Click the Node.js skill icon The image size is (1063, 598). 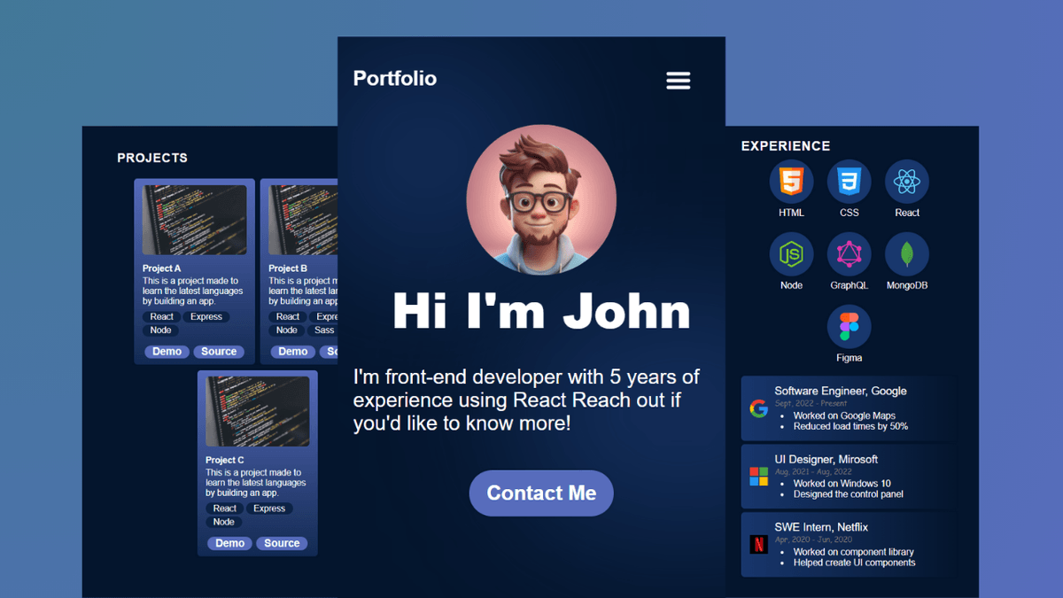pos(791,255)
